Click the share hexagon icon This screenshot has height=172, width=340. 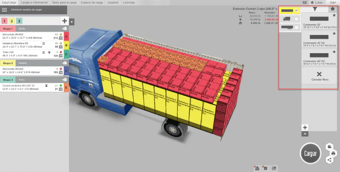point(329,160)
